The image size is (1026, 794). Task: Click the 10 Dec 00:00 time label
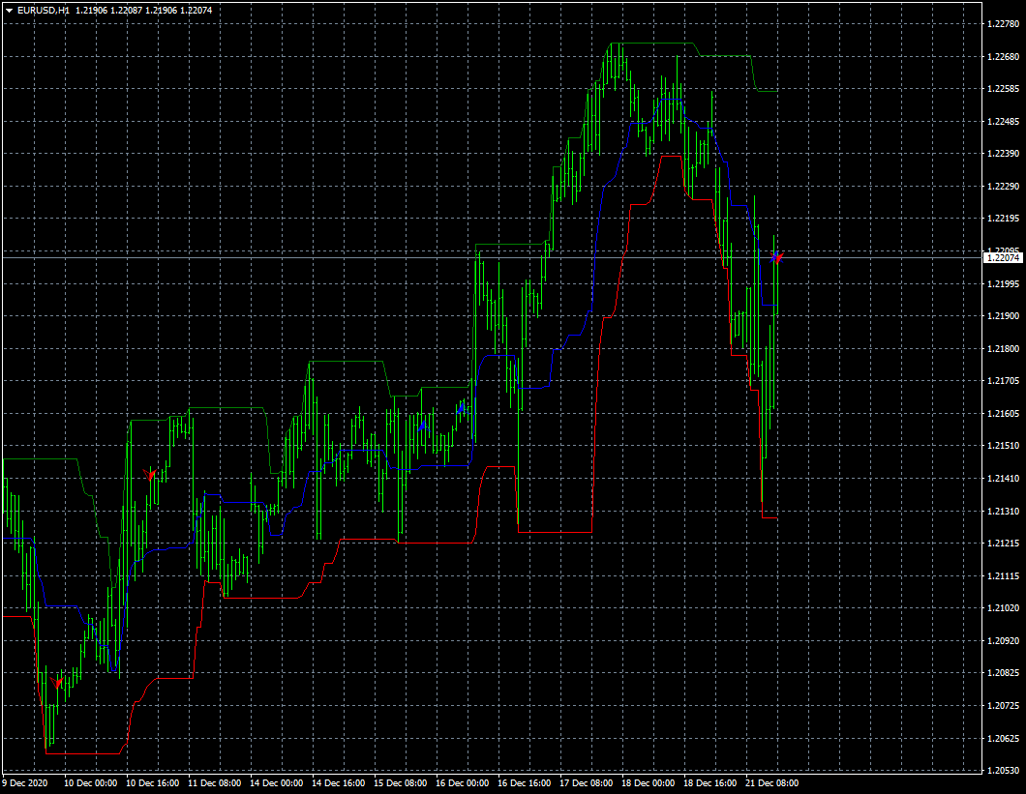(x=90, y=783)
